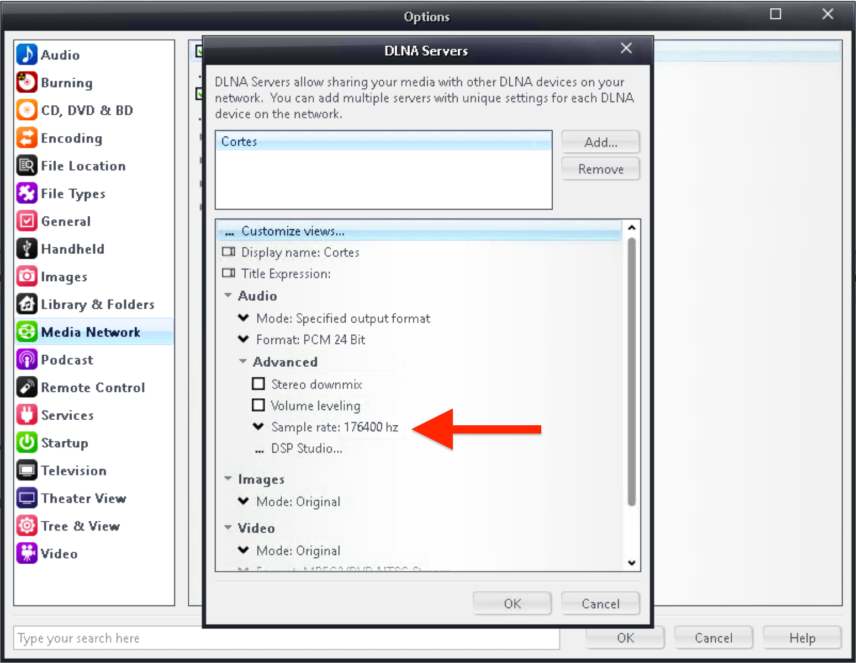This screenshot has width=856, height=663.
Task: Open Theater View settings
Action: (x=27, y=498)
